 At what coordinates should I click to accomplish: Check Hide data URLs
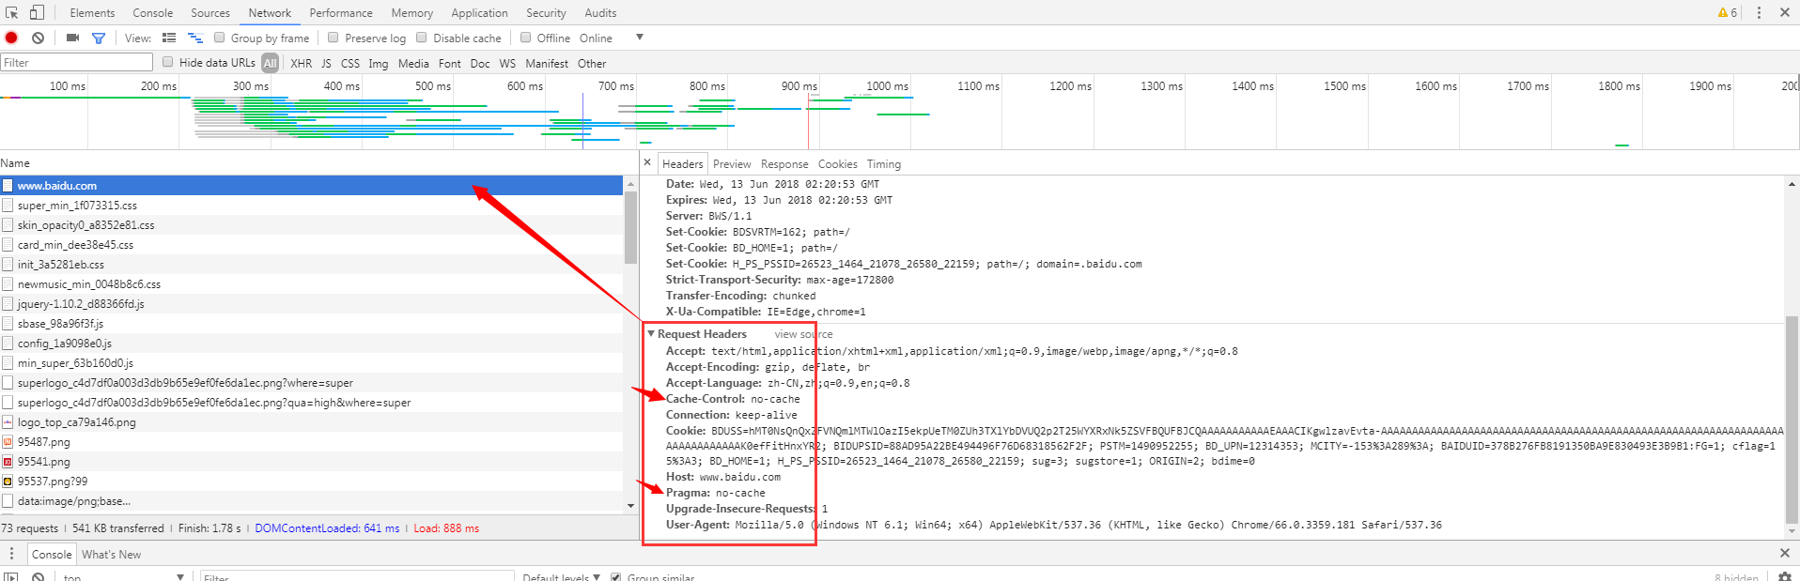[x=167, y=62]
